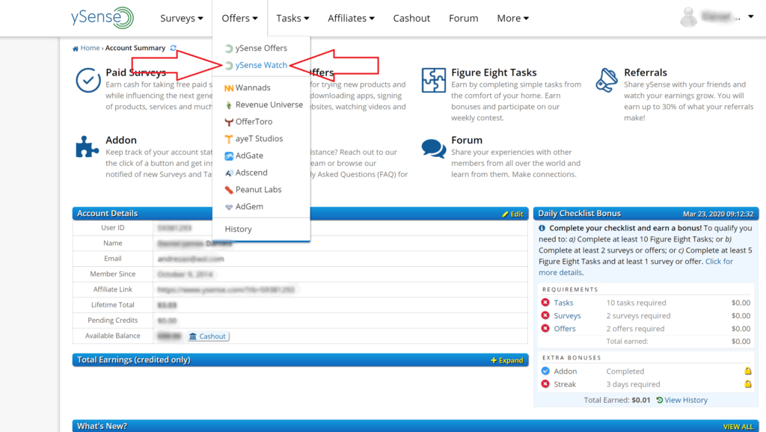Click the Figure Eight Tasks heading
This screenshot has width=766, height=432.
[x=494, y=72]
